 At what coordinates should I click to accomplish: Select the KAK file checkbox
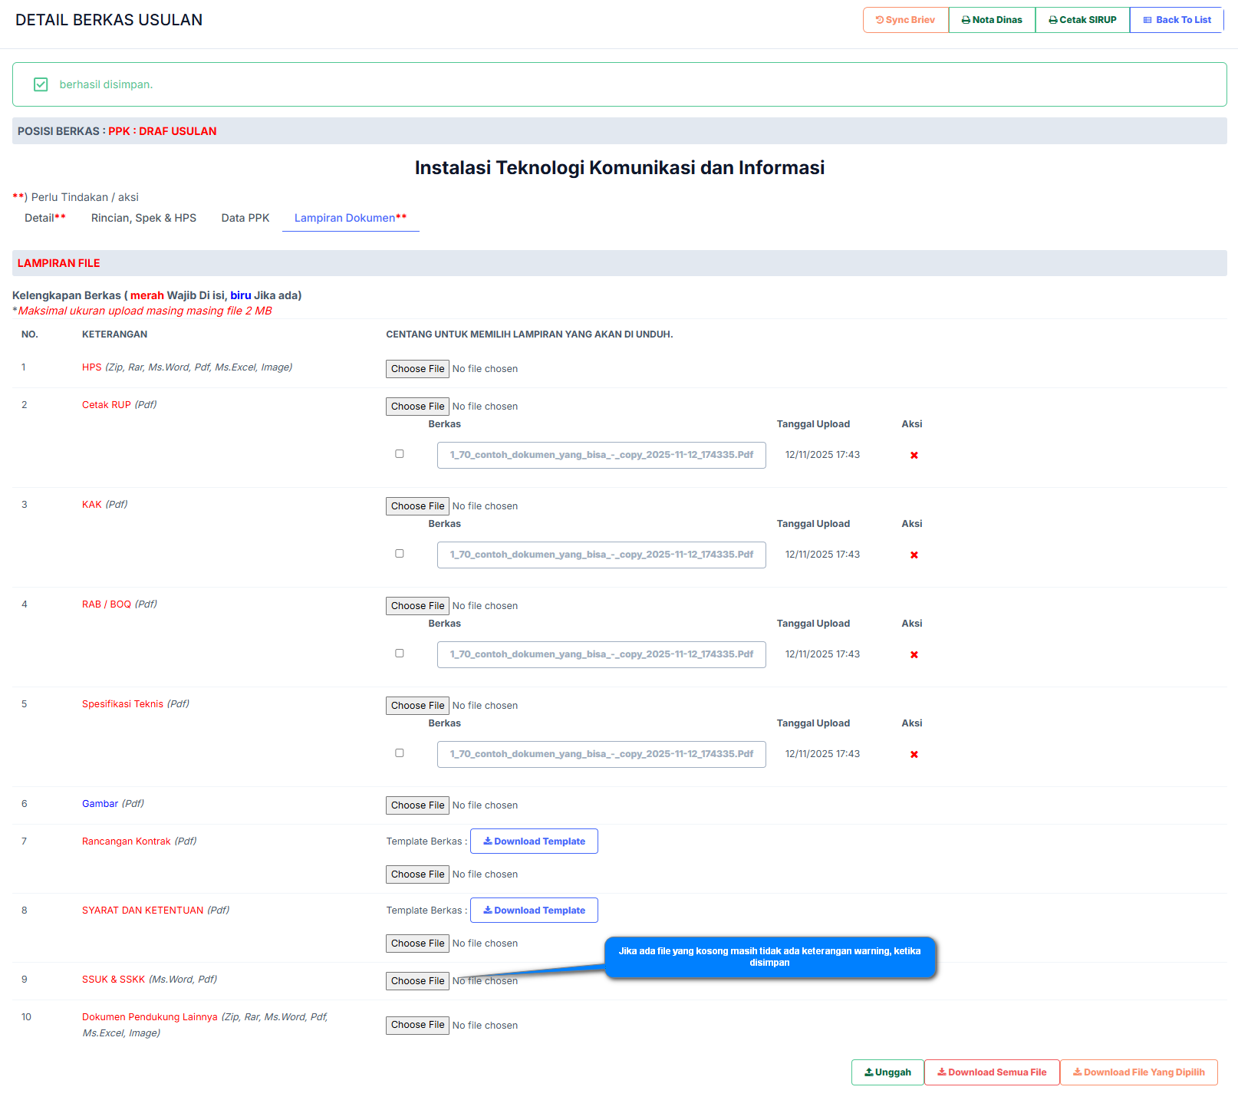tap(400, 554)
